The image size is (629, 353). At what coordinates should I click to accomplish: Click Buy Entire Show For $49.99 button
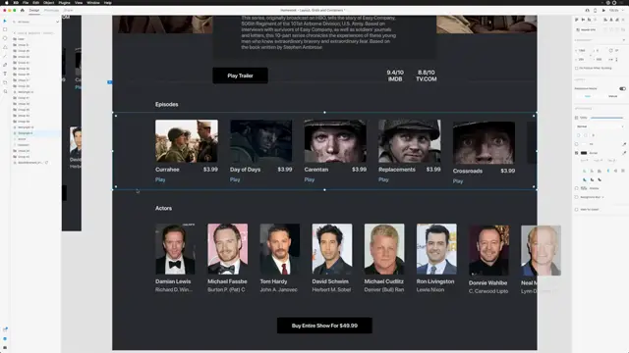[x=324, y=326]
